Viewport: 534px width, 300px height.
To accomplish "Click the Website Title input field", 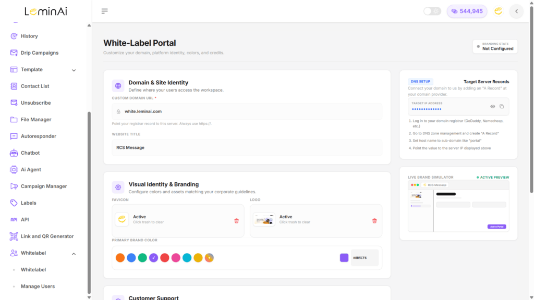I will point(247,147).
